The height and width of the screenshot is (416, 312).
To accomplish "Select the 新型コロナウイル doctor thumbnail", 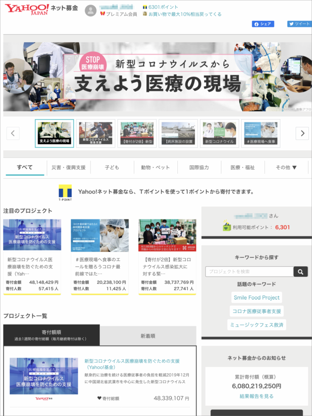I will [219, 133].
